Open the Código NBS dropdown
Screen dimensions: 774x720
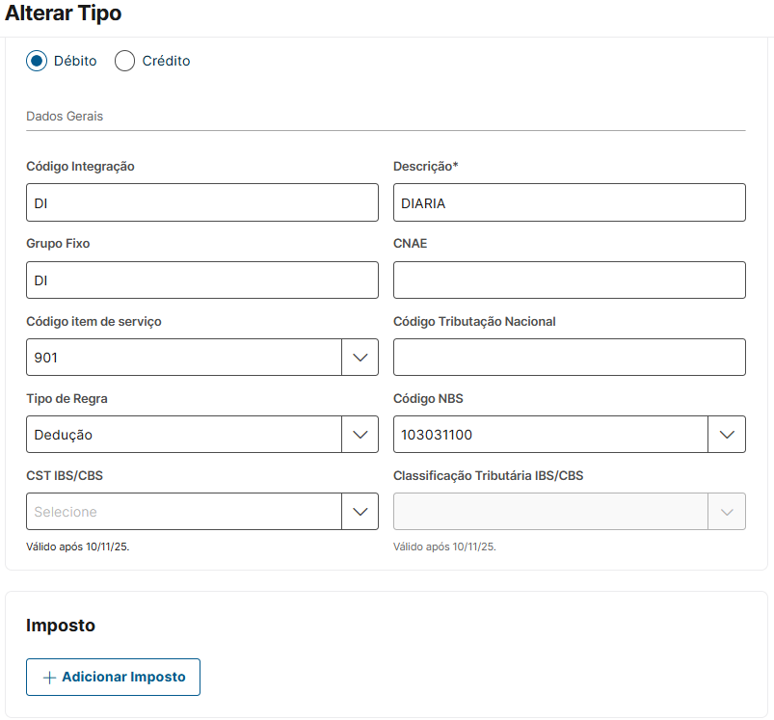click(x=551, y=435)
